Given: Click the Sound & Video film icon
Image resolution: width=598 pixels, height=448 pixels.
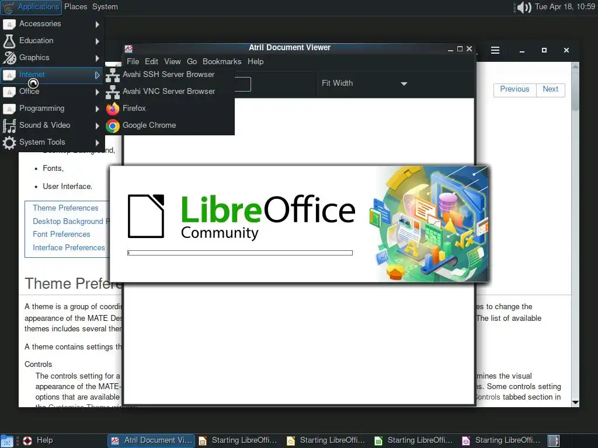Looking at the screenshot, I should pyautogui.click(x=9, y=125).
